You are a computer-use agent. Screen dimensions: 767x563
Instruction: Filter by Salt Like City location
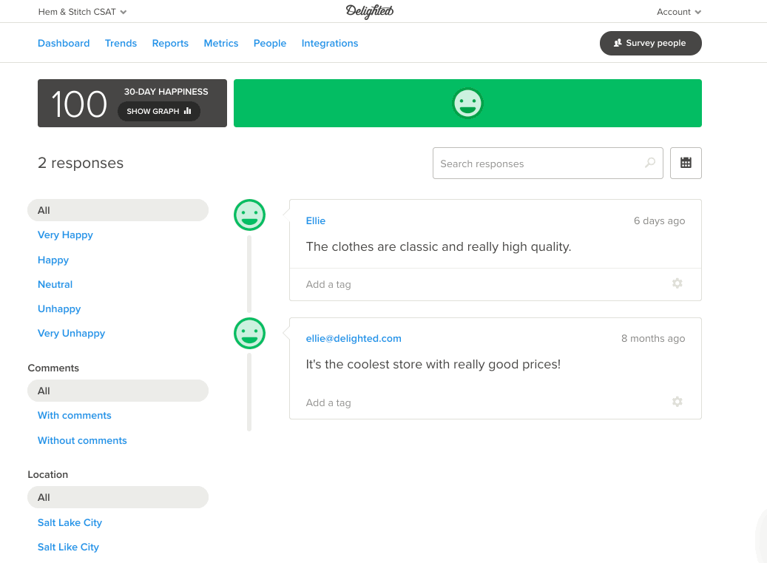coord(68,547)
